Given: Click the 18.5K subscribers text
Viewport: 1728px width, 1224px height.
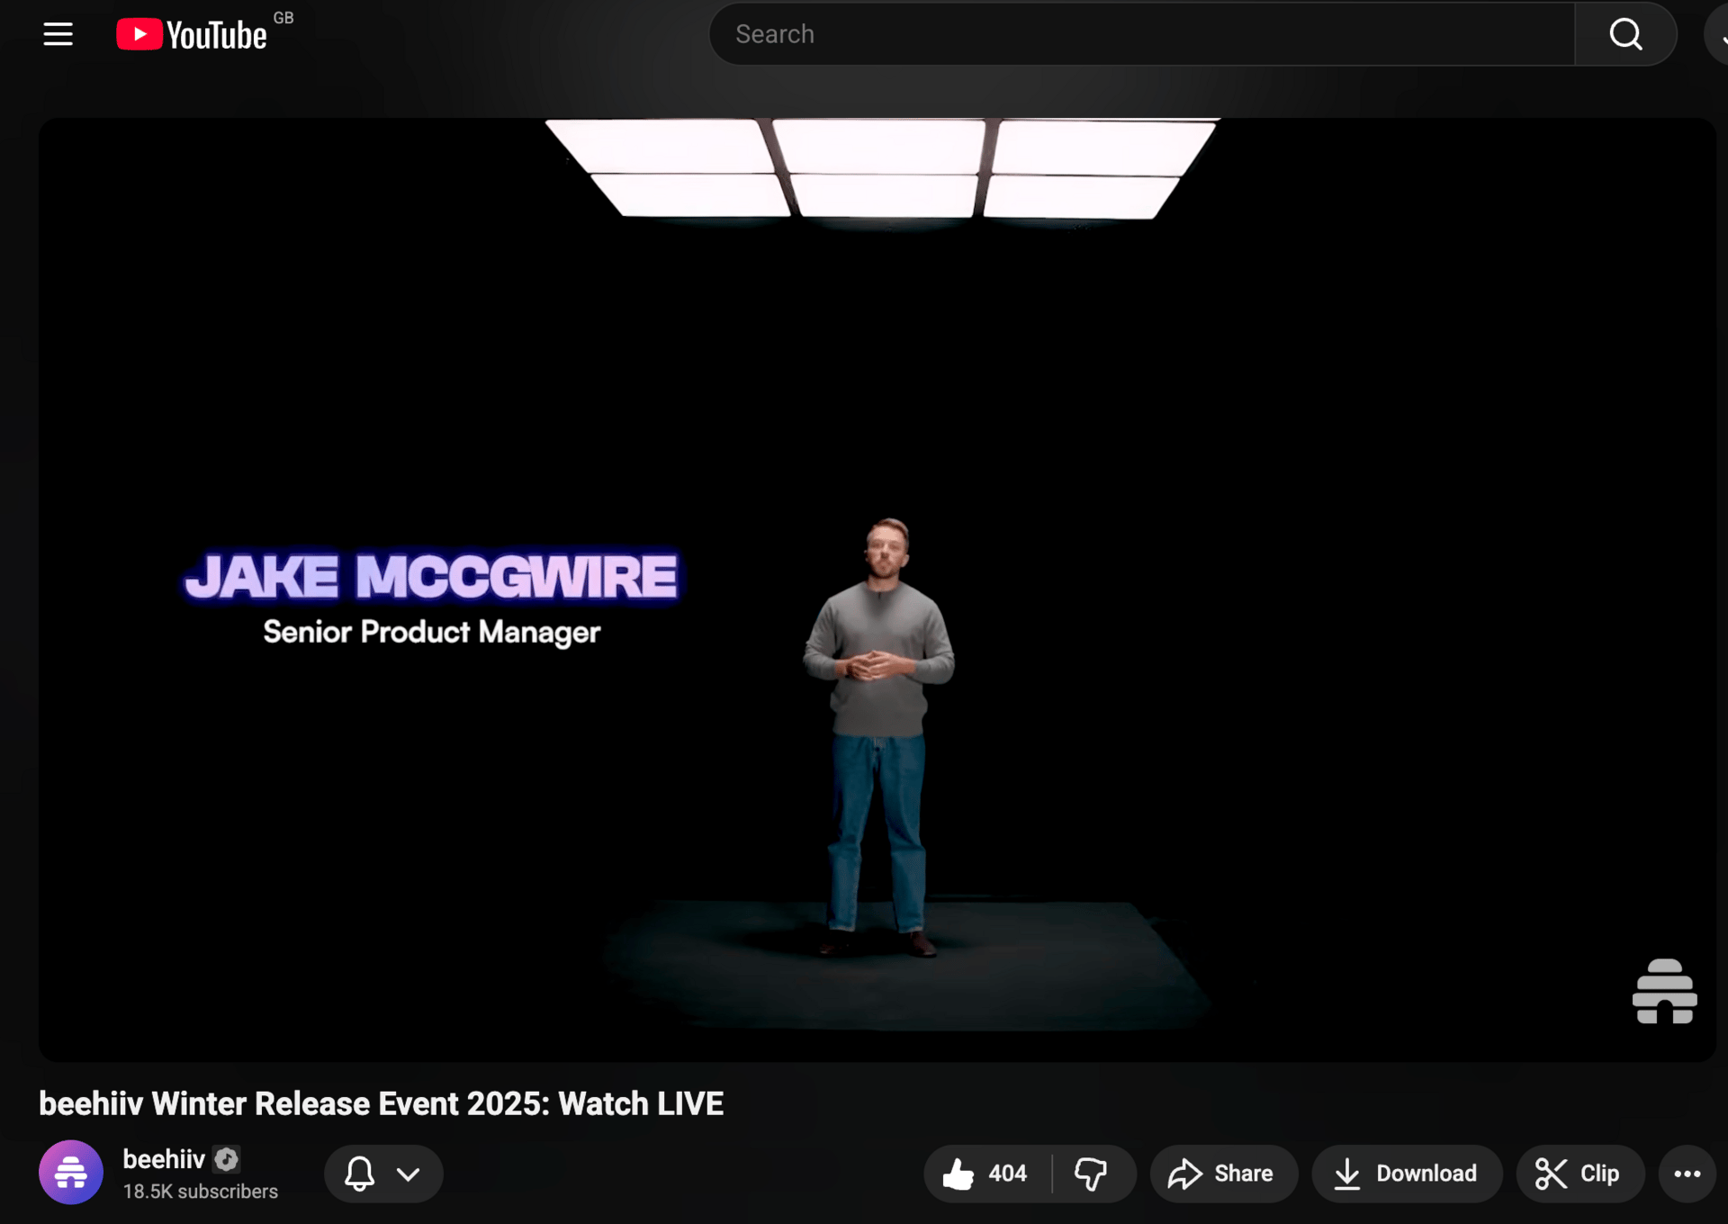Looking at the screenshot, I should (x=200, y=1192).
